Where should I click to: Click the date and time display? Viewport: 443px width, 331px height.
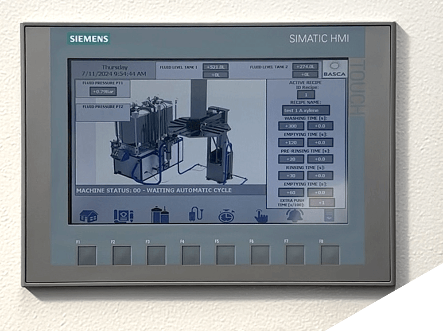114,70
